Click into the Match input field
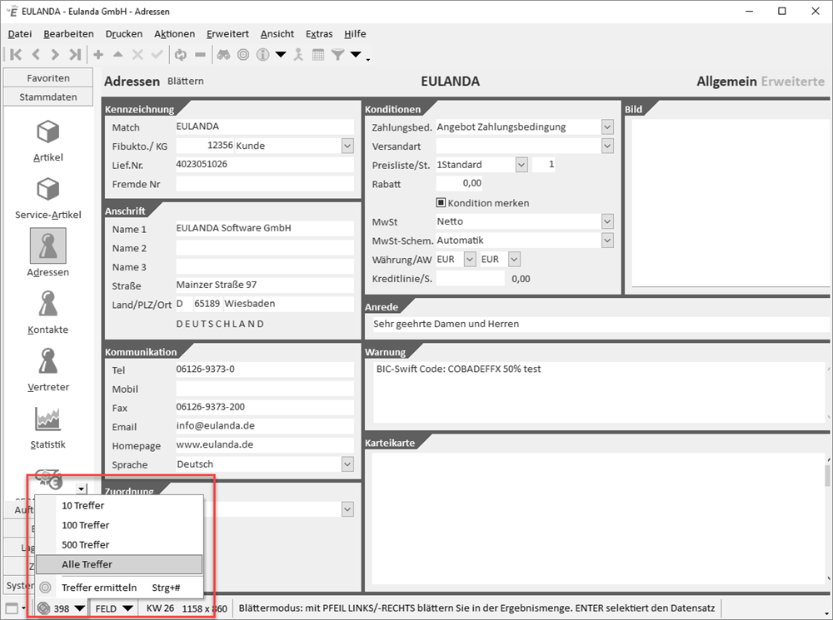The height and width of the screenshot is (620, 833). click(x=265, y=126)
